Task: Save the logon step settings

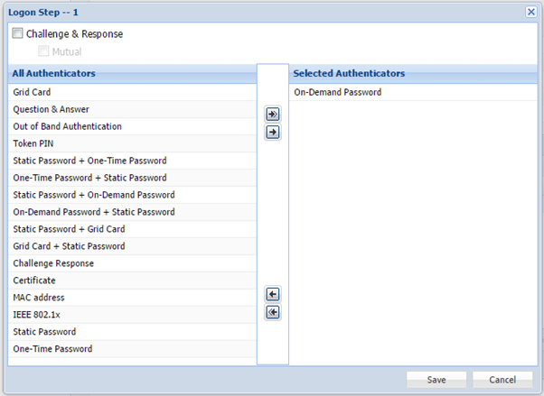Action: click(x=436, y=380)
